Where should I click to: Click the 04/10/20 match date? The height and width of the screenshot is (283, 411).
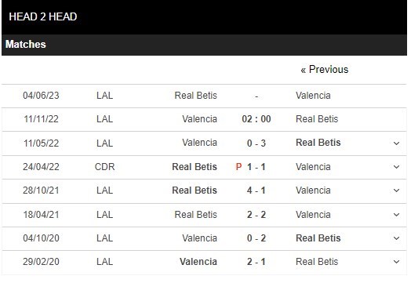41,238
